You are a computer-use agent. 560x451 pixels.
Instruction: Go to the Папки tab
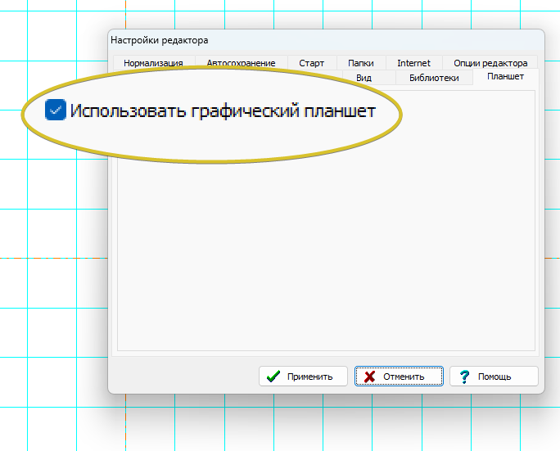tap(360, 63)
